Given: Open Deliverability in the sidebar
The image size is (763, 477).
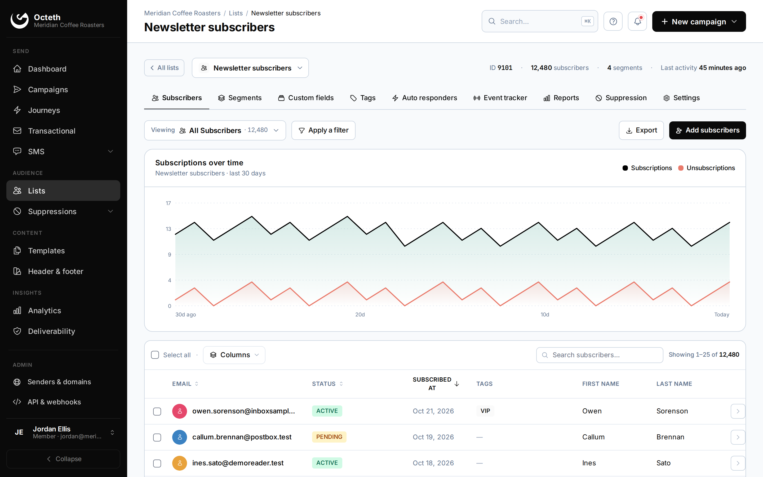Looking at the screenshot, I should (63, 331).
